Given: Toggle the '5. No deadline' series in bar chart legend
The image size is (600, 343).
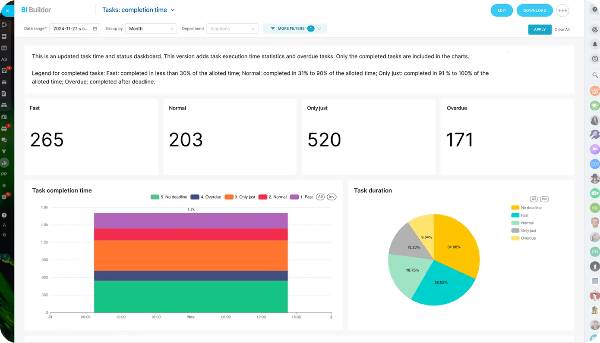Looking at the screenshot, I should (x=169, y=197).
